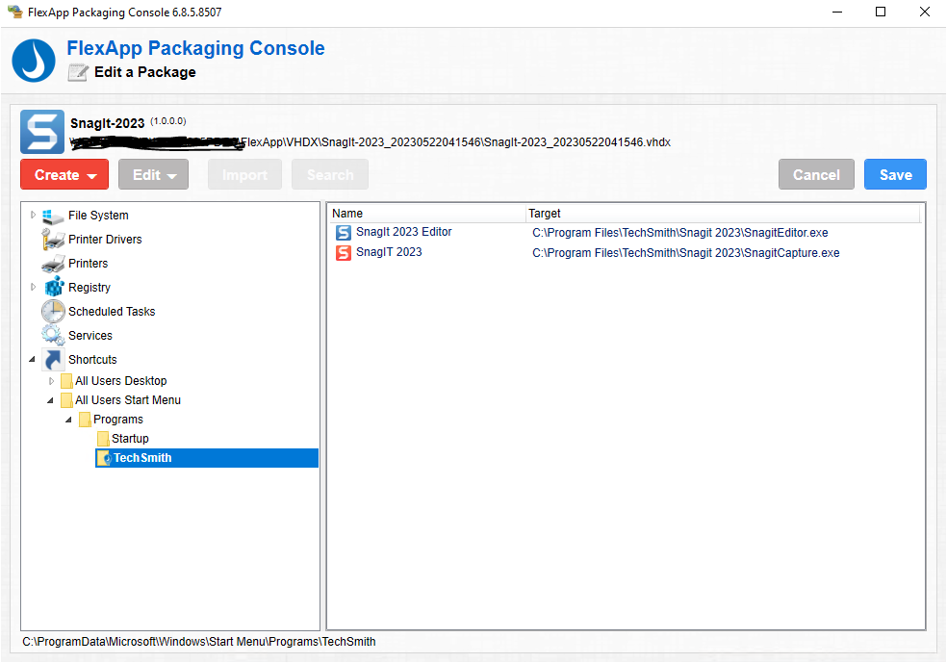Viewport: 947px width, 663px height.
Task: Click the Edit a Package pencil icon
Action: coord(78,72)
